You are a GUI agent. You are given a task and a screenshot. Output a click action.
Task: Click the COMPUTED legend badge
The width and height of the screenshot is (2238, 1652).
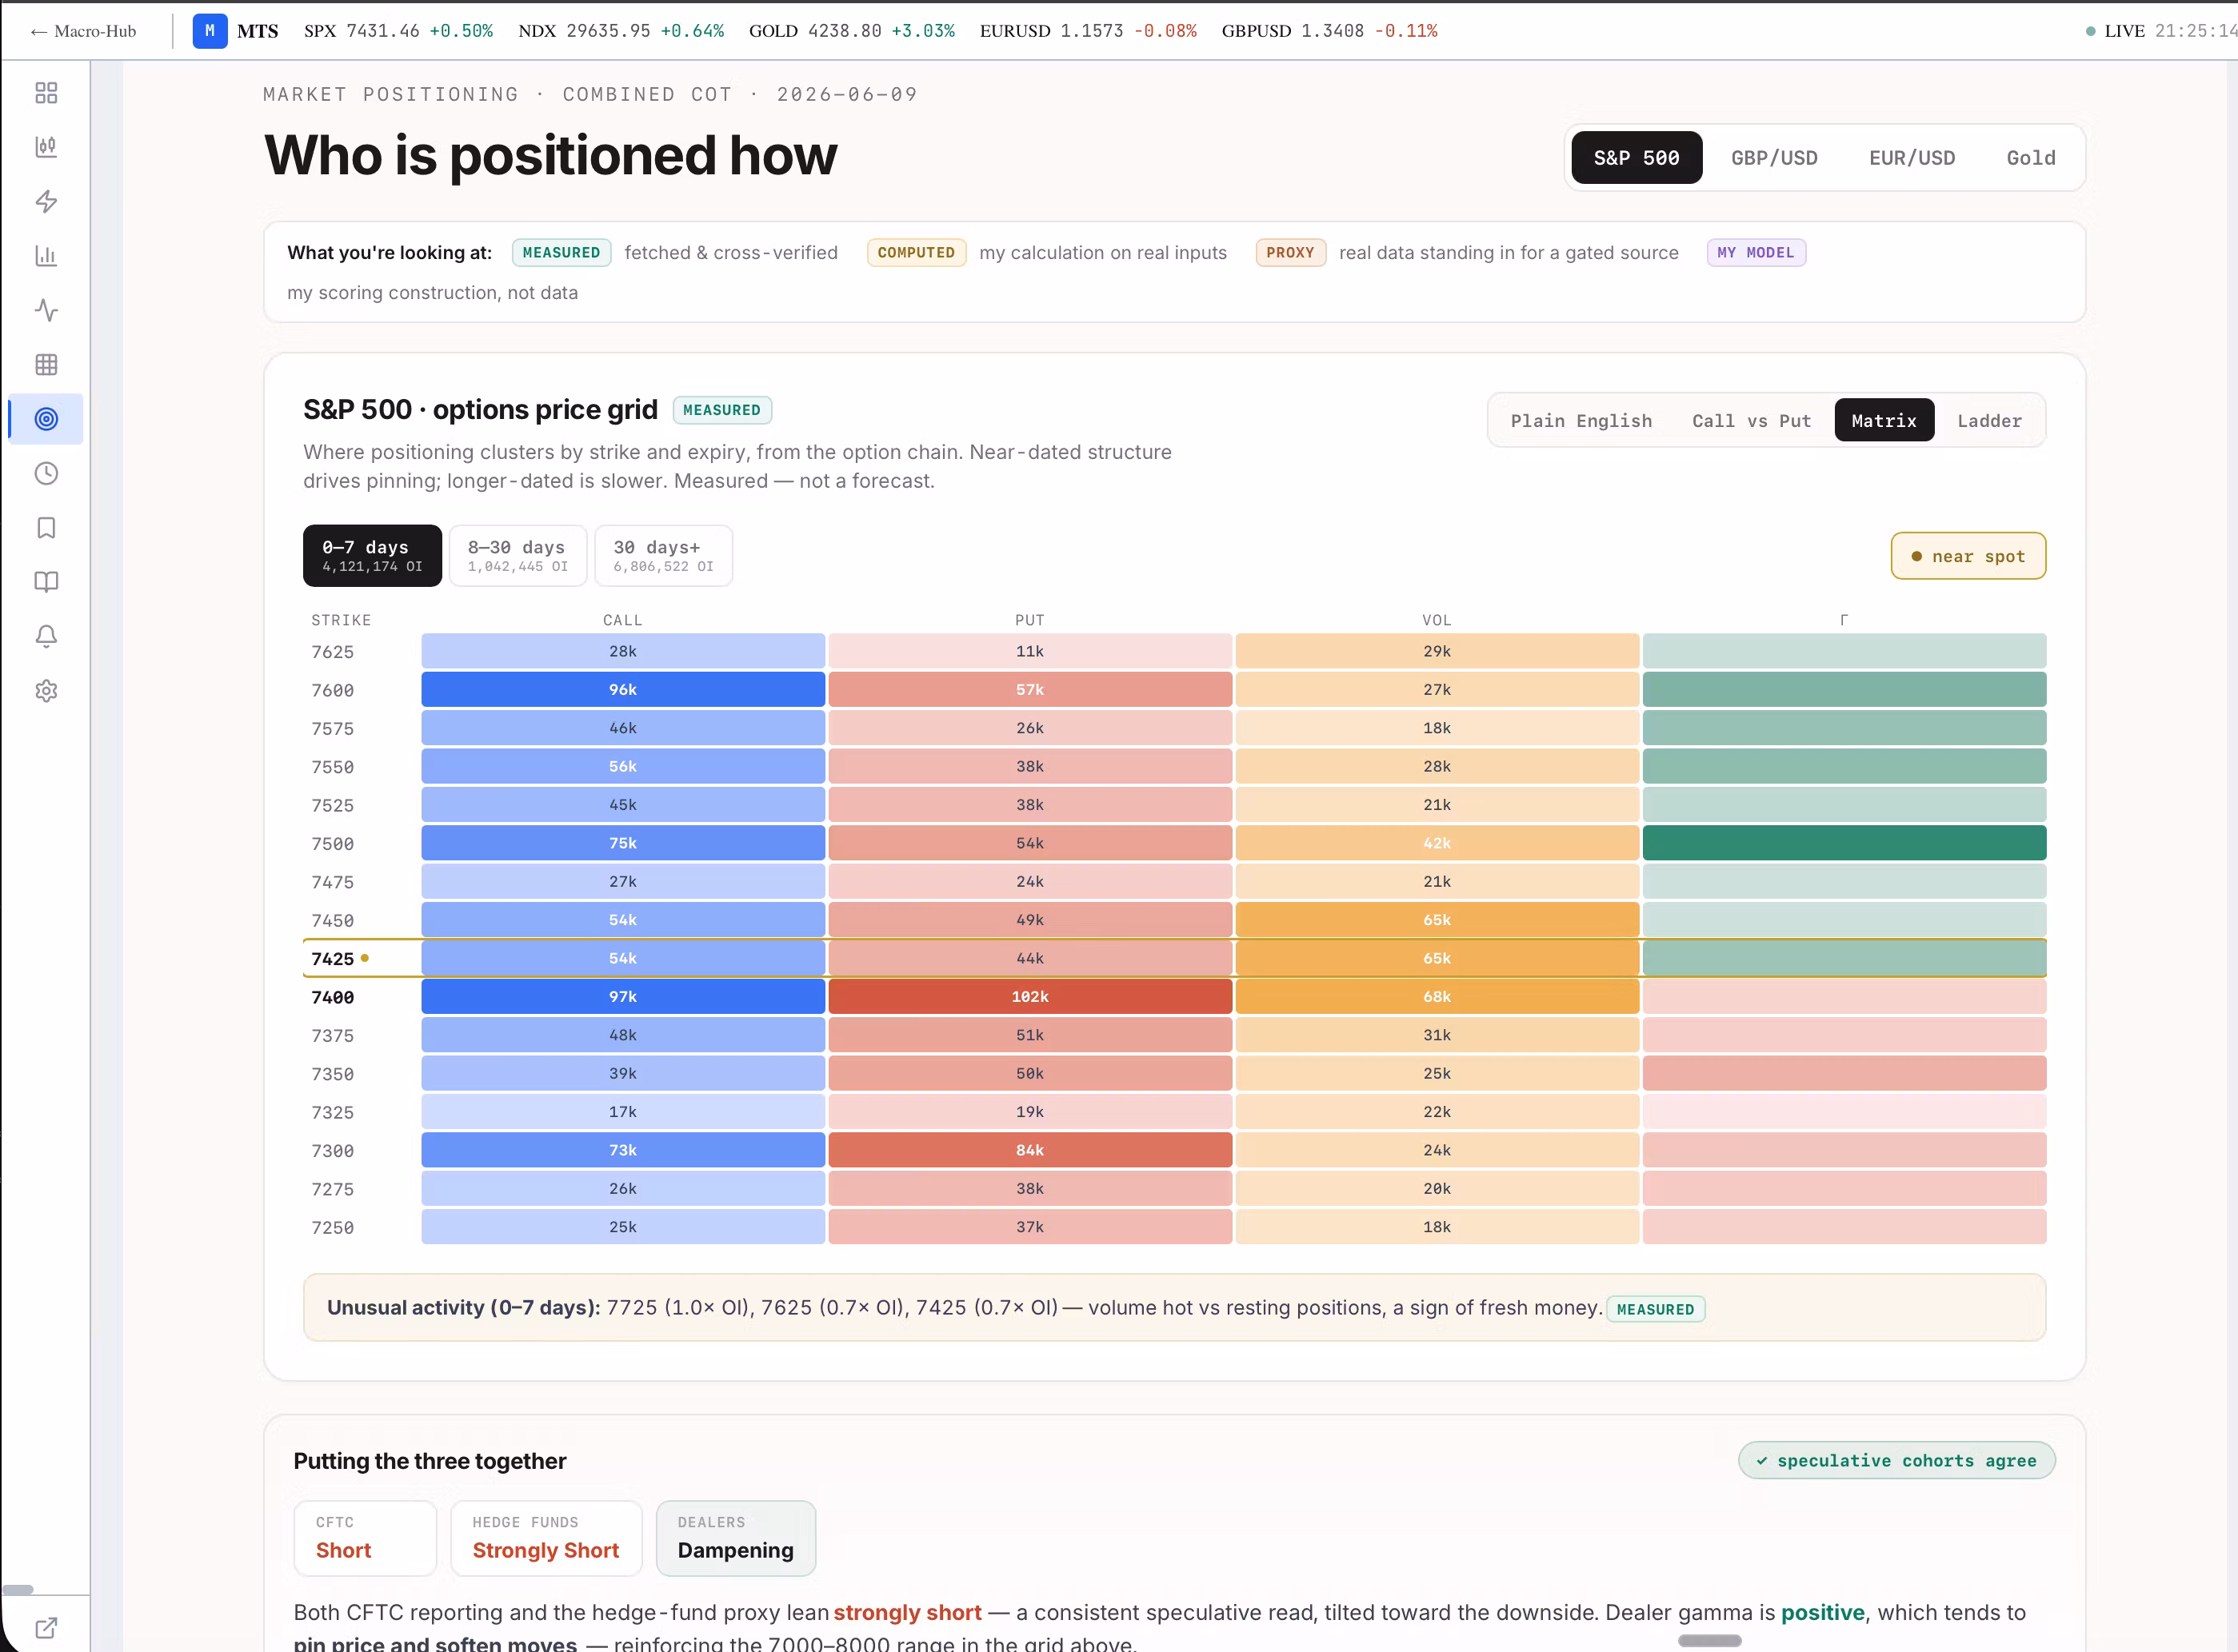(x=915, y=253)
